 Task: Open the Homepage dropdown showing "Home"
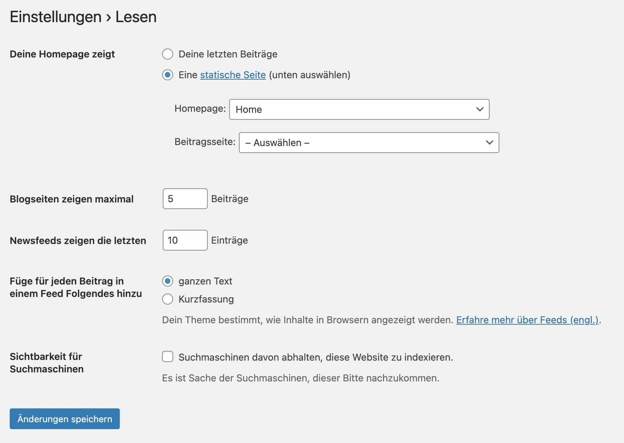click(x=359, y=110)
